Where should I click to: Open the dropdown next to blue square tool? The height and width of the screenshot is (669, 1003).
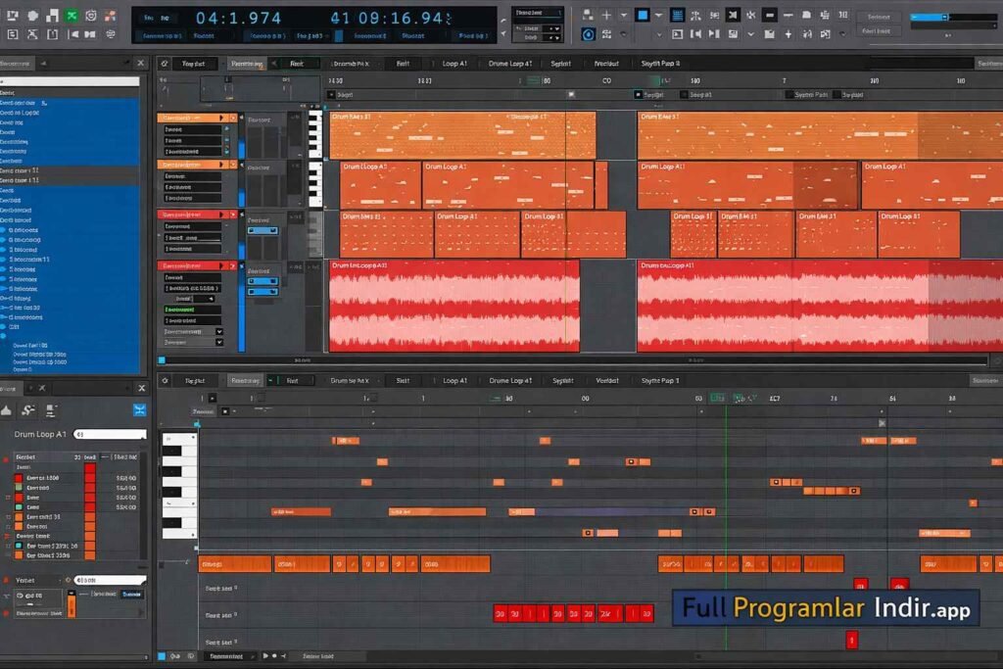tap(659, 15)
